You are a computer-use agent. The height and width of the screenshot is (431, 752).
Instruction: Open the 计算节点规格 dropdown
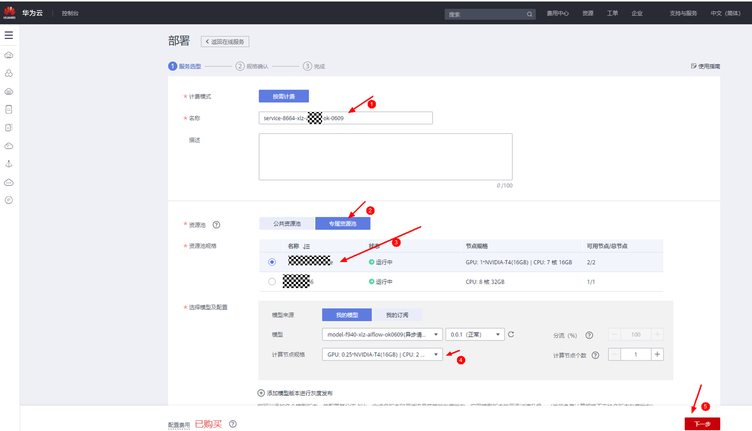[382, 355]
